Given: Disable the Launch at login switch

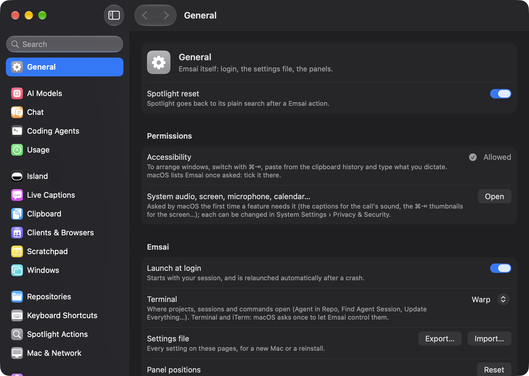Looking at the screenshot, I should [x=500, y=268].
